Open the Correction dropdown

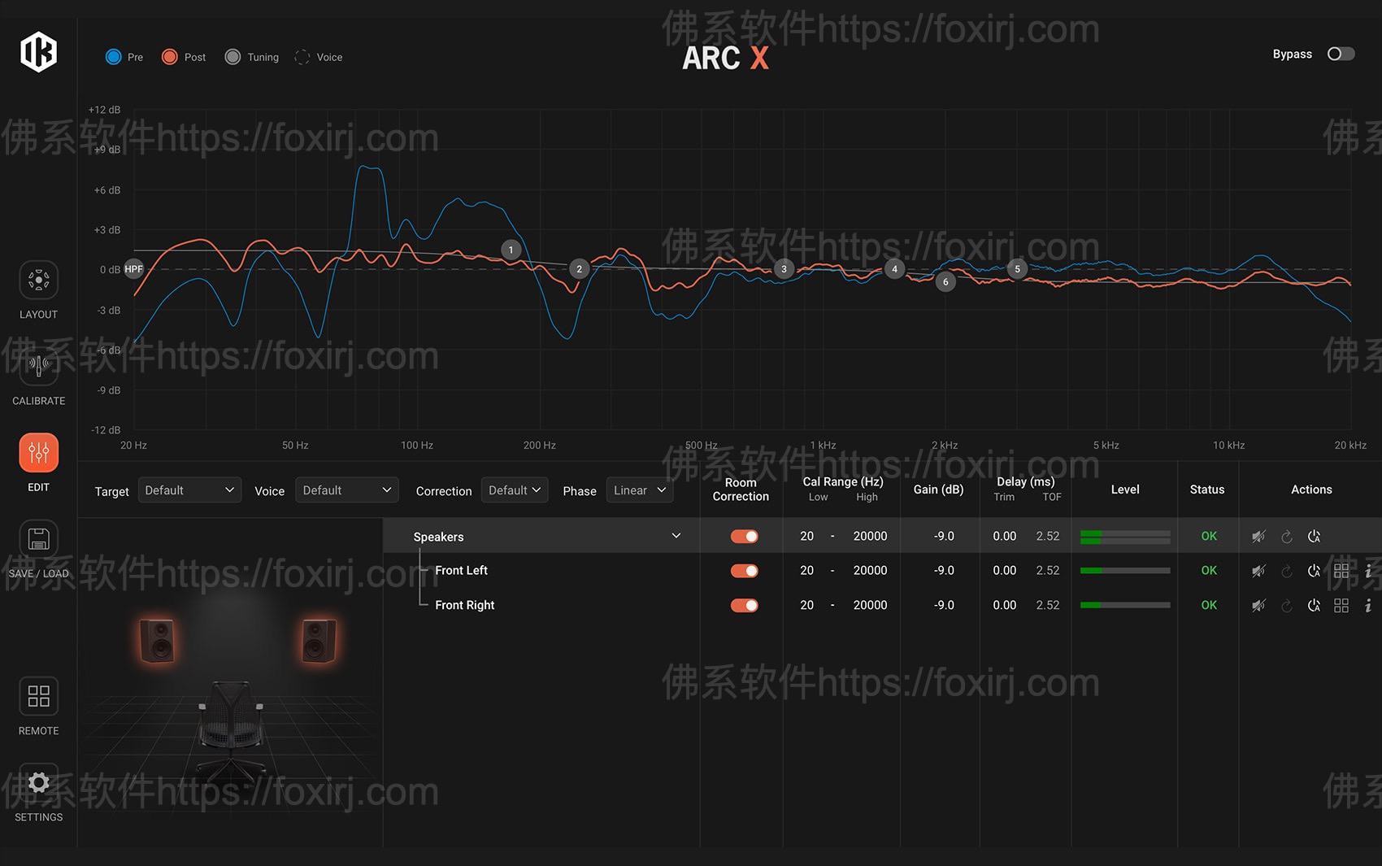(515, 490)
